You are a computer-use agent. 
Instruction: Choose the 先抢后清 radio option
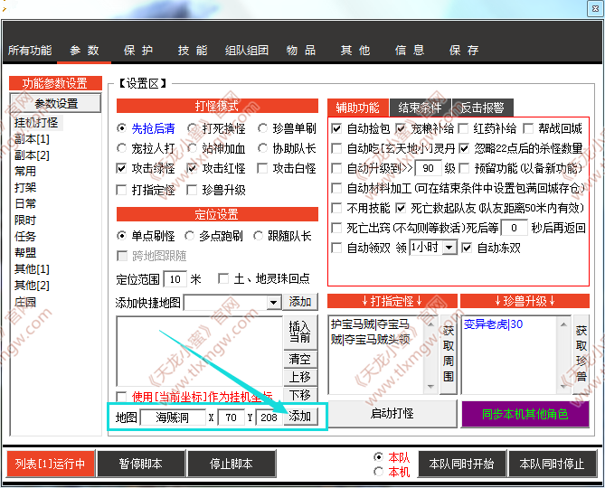(x=121, y=128)
